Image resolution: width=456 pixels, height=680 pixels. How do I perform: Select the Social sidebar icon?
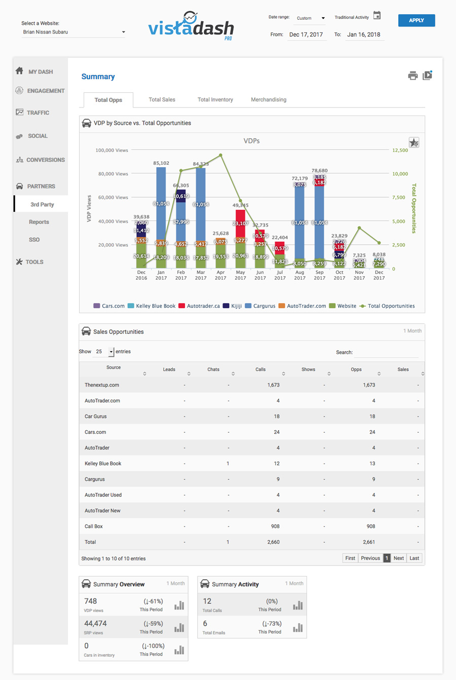(x=19, y=136)
